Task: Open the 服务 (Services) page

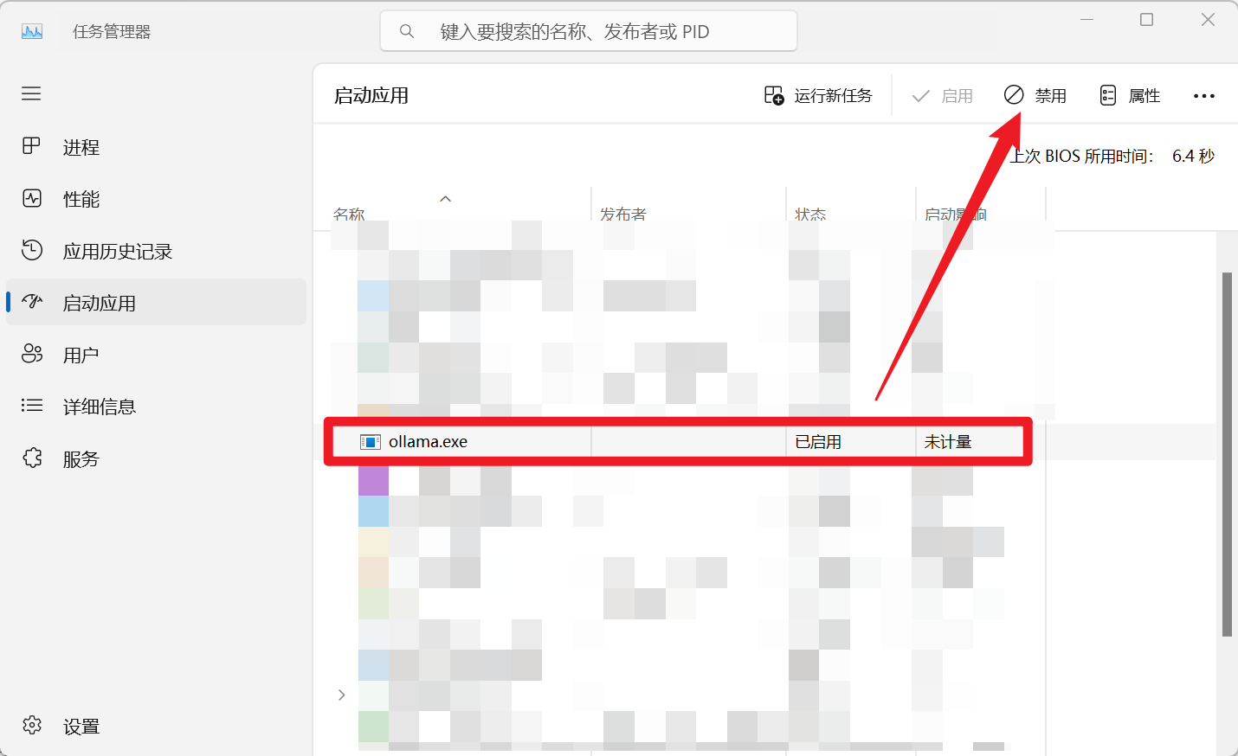Action: click(x=81, y=459)
